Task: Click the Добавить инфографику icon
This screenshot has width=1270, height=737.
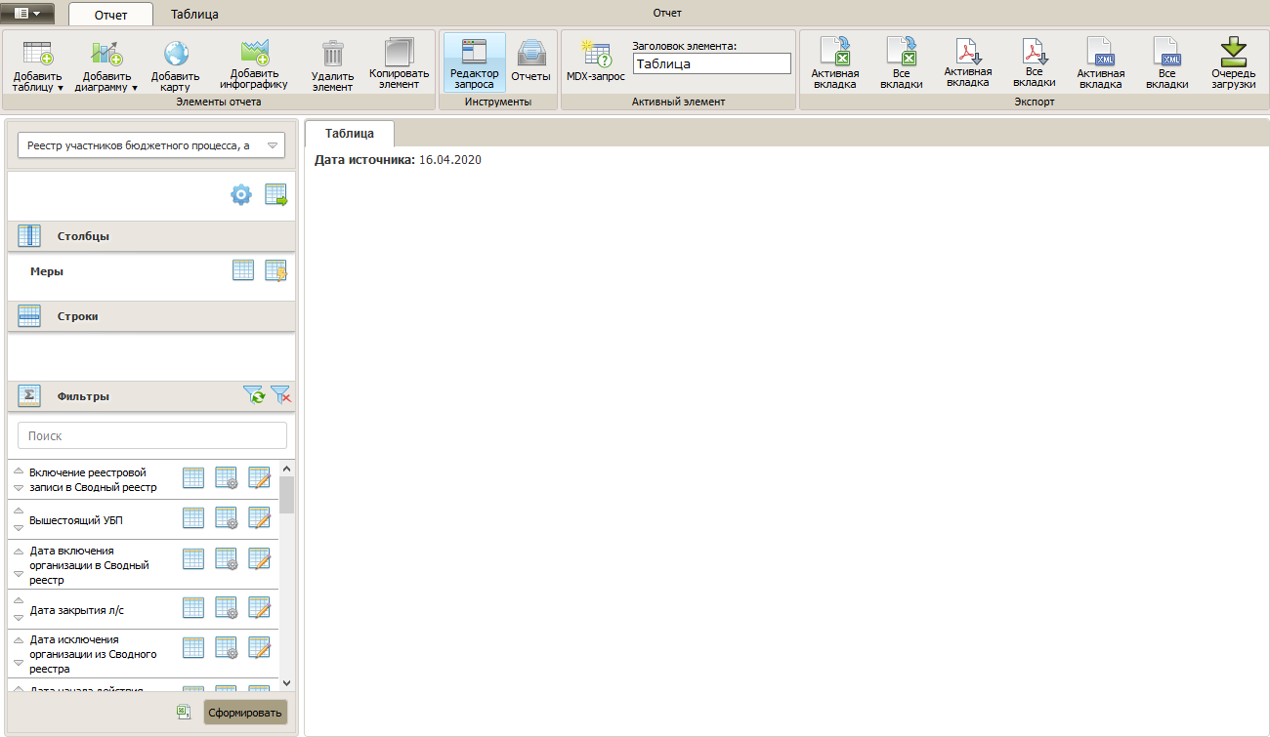Action: tap(254, 54)
